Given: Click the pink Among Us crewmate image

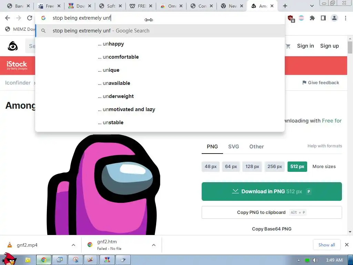Looking at the screenshot, I should (x=103, y=185).
